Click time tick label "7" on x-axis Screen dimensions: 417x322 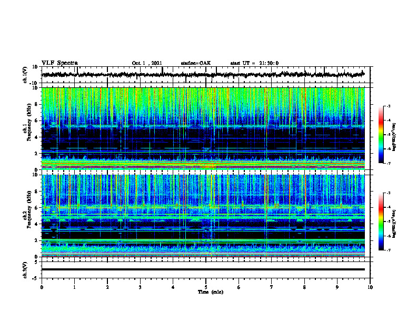(x=272, y=287)
